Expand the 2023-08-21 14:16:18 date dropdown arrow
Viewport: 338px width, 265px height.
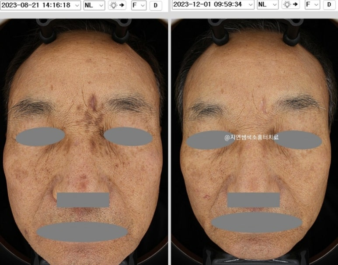click(77, 5)
